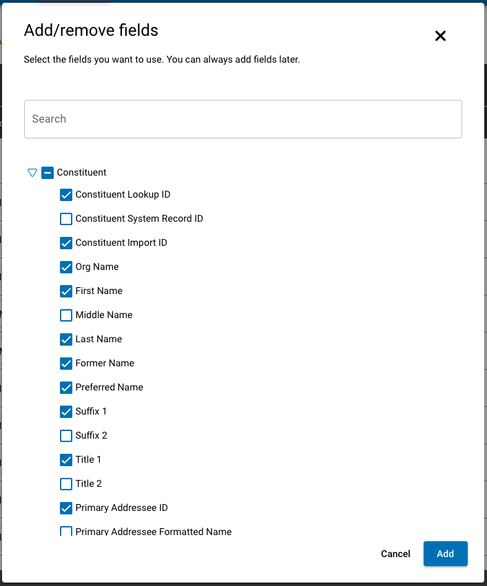Close the Add/remove fields dialog
The height and width of the screenshot is (586, 487).
[440, 36]
